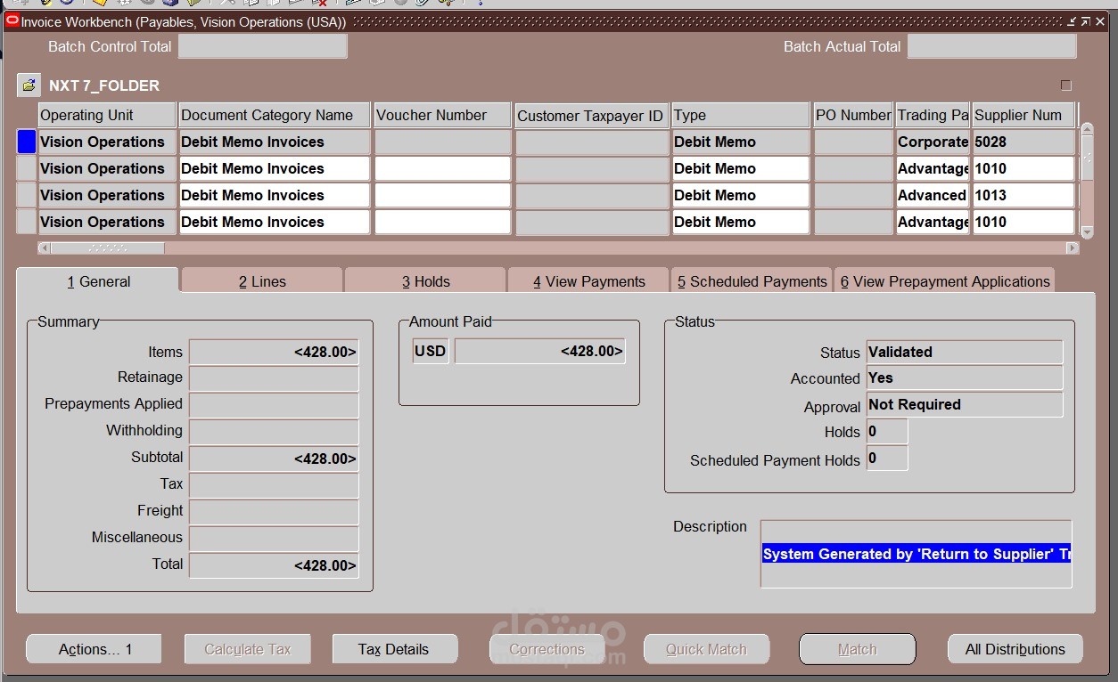Click the Freight field
The image size is (1118, 682).
click(x=274, y=512)
